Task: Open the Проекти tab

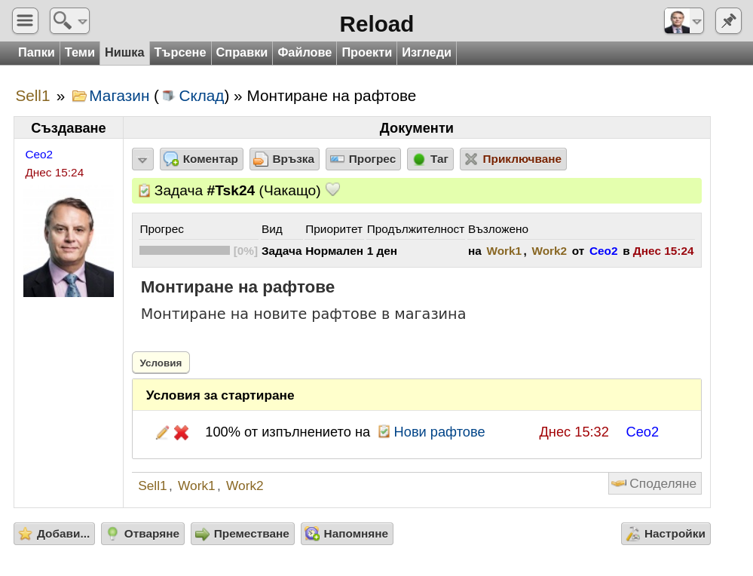Action: (367, 52)
